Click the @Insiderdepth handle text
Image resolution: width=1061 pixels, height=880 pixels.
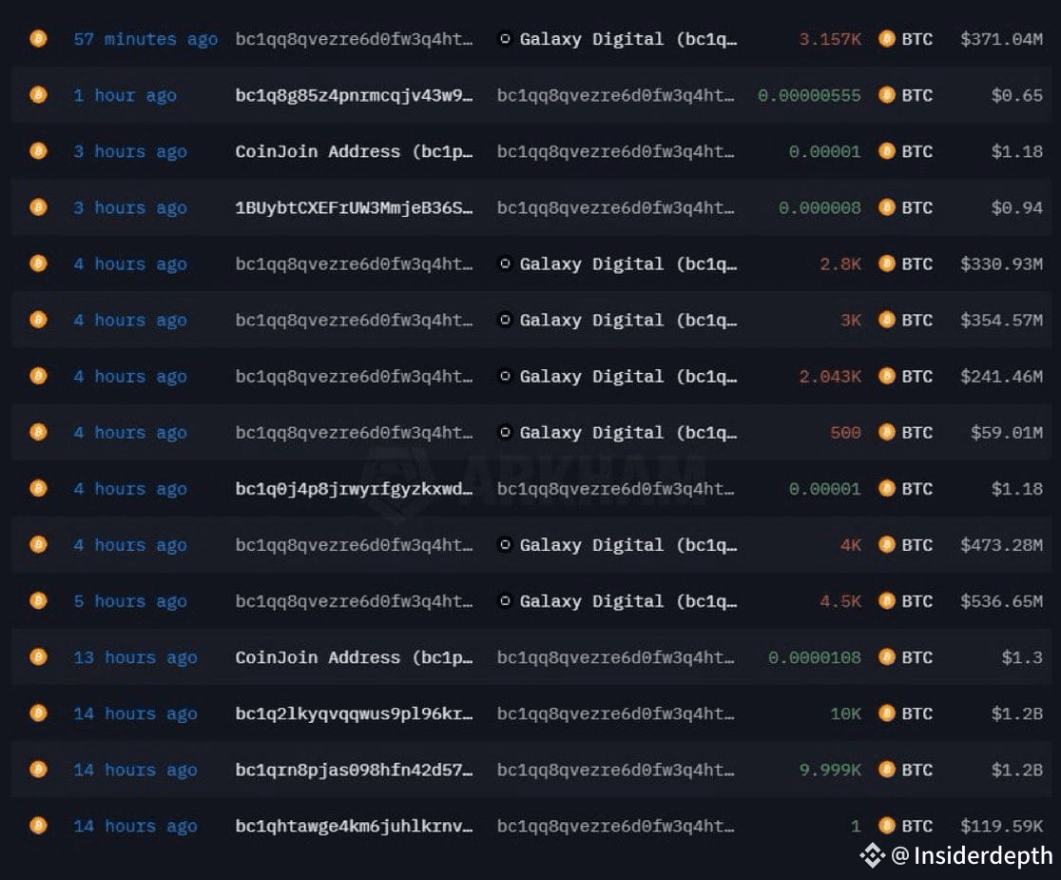point(972,855)
